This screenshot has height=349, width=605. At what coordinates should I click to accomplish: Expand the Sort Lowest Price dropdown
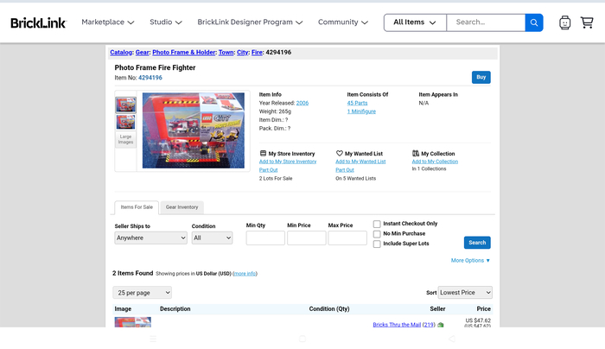pos(465,292)
